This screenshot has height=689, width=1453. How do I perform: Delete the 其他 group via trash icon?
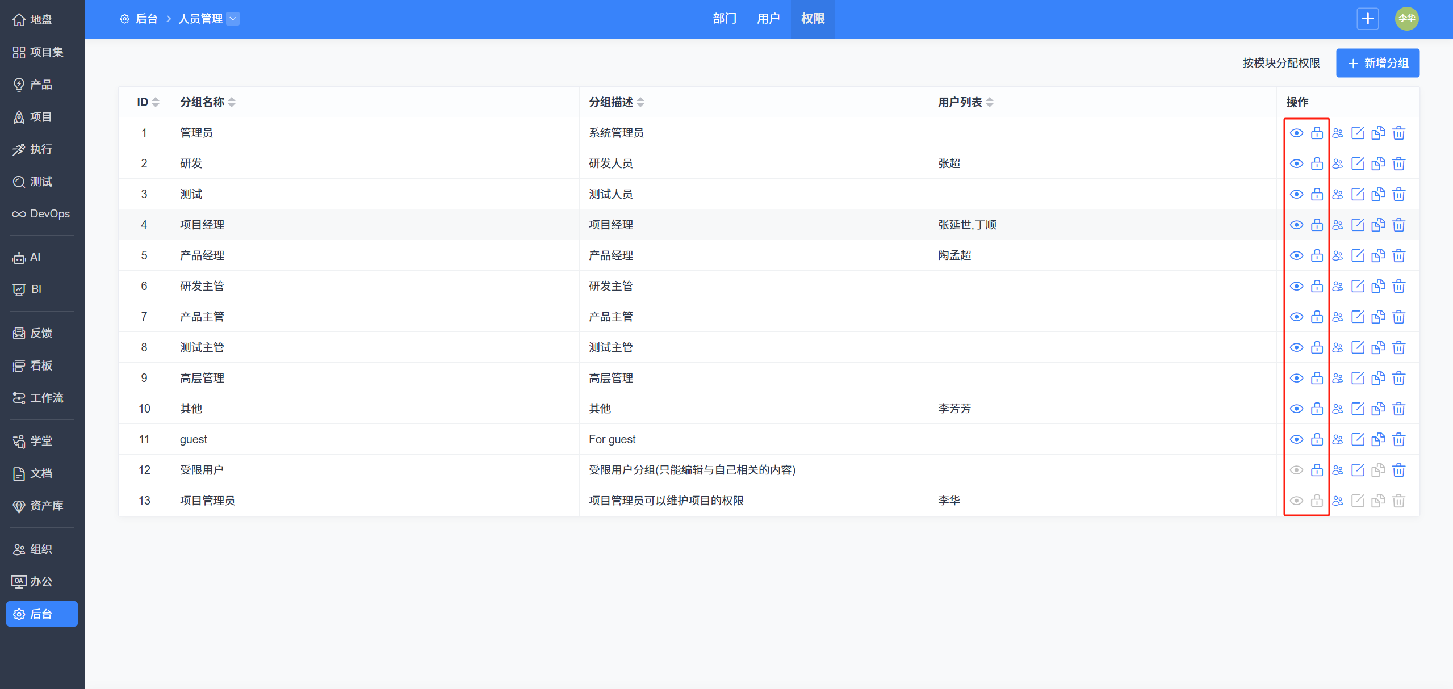tap(1398, 409)
